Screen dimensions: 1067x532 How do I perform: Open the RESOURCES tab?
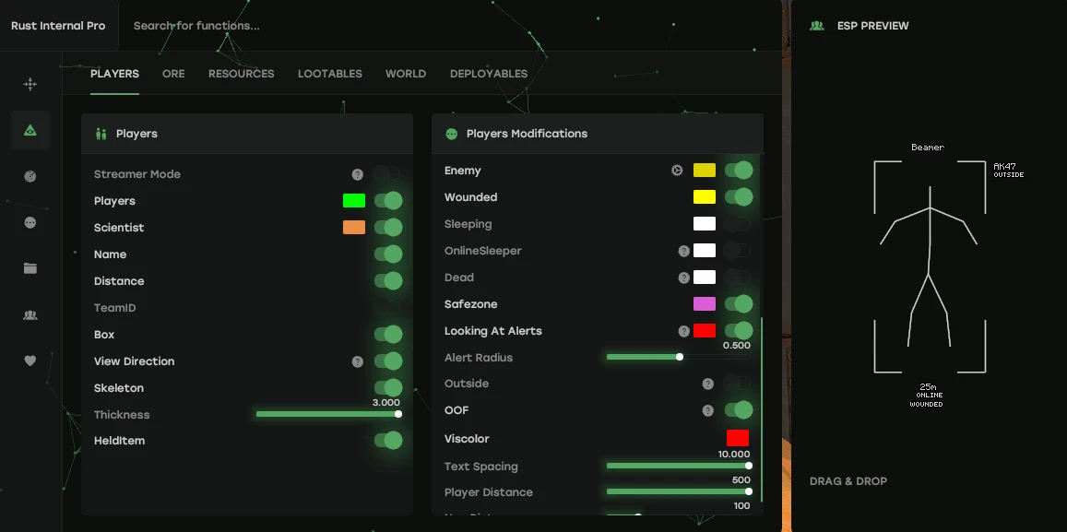click(x=241, y=74)
